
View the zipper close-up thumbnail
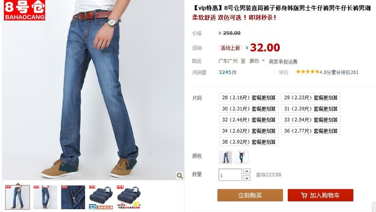73,197
